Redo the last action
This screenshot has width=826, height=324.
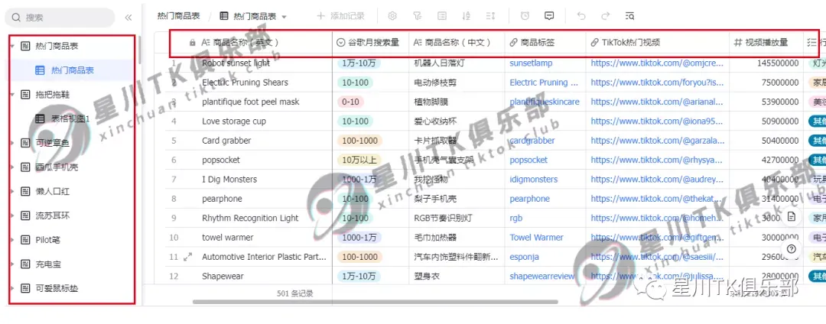tap(605, 16)
